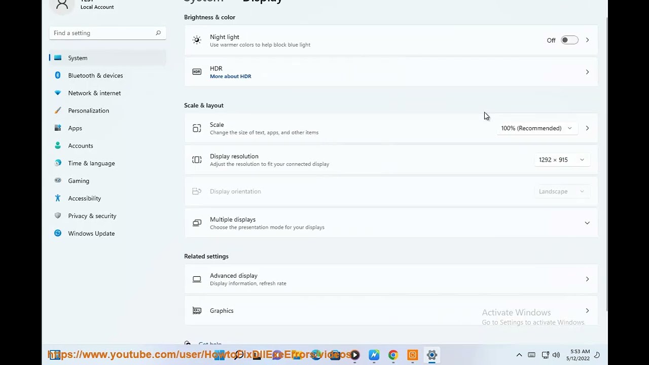
Task: Open custom Scale settings via chevron
Action: (x=587, y=128)
